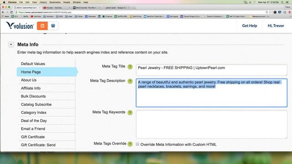The height and width of the screenshot is (164, 292).
Task: Bookmark page with star icon
Action: click(270, 12)
